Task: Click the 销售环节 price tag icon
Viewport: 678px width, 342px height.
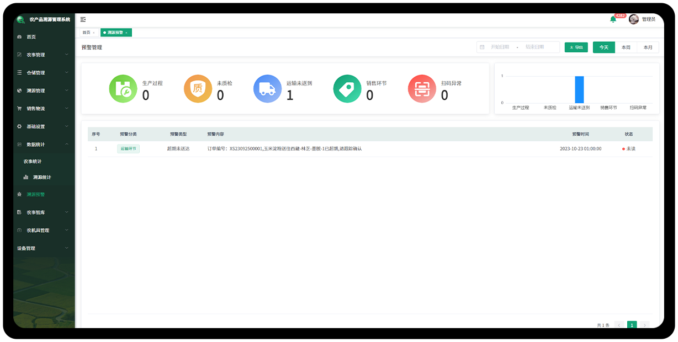Action: (347, 89)
